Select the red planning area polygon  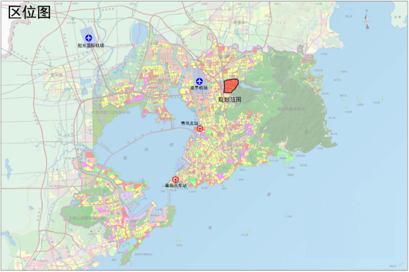coord(230,86)
